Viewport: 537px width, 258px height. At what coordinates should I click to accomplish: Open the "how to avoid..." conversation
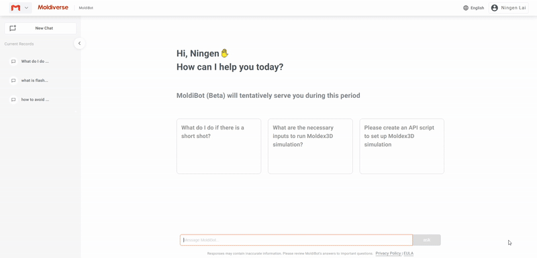click(x=36, y=100)
